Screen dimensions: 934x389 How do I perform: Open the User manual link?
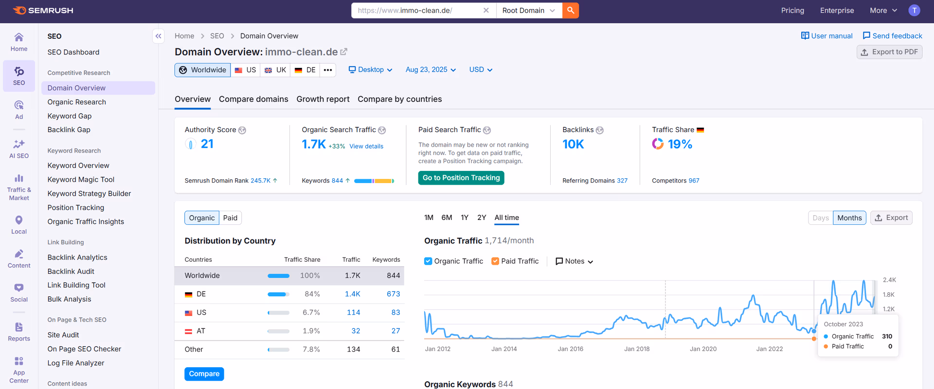point(826,36)
